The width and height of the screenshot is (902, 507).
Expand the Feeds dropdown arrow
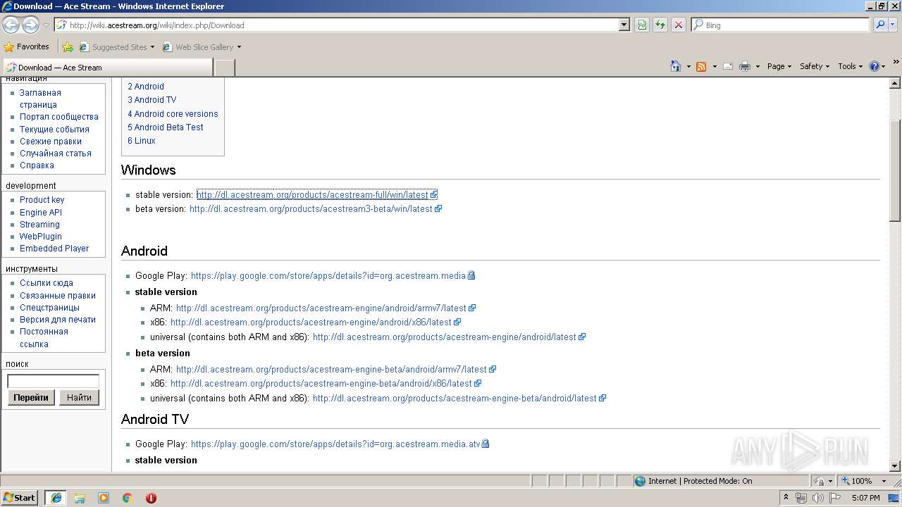coord(715,66)
